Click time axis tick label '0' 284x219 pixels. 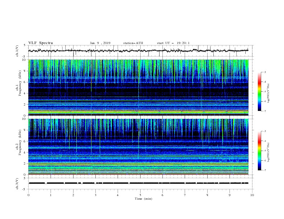coord(28,195)
